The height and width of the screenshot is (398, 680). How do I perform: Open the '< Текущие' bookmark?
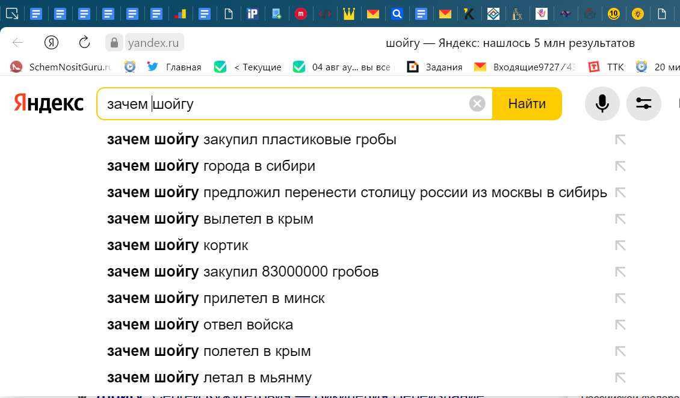coord(248,67)
